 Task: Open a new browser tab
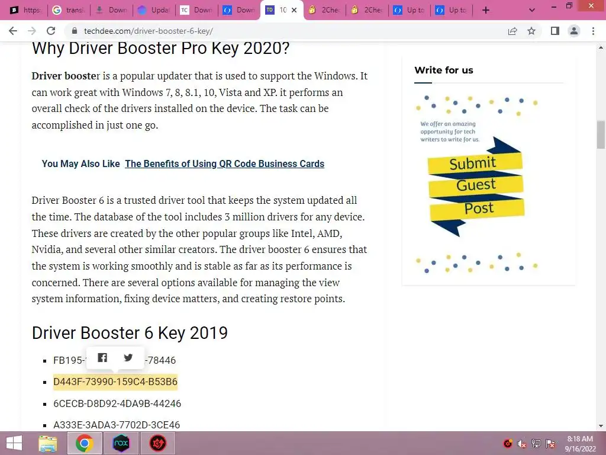(486, 10)
